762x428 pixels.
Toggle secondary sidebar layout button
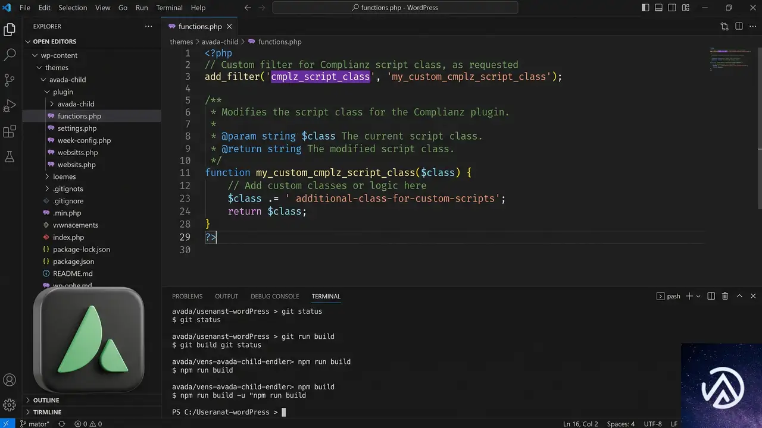[673, 8]
